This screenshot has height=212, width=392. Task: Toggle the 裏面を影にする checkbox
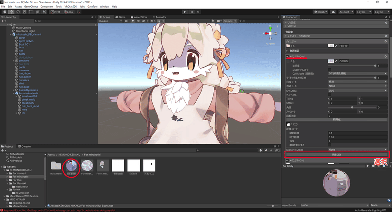(329, 145)
